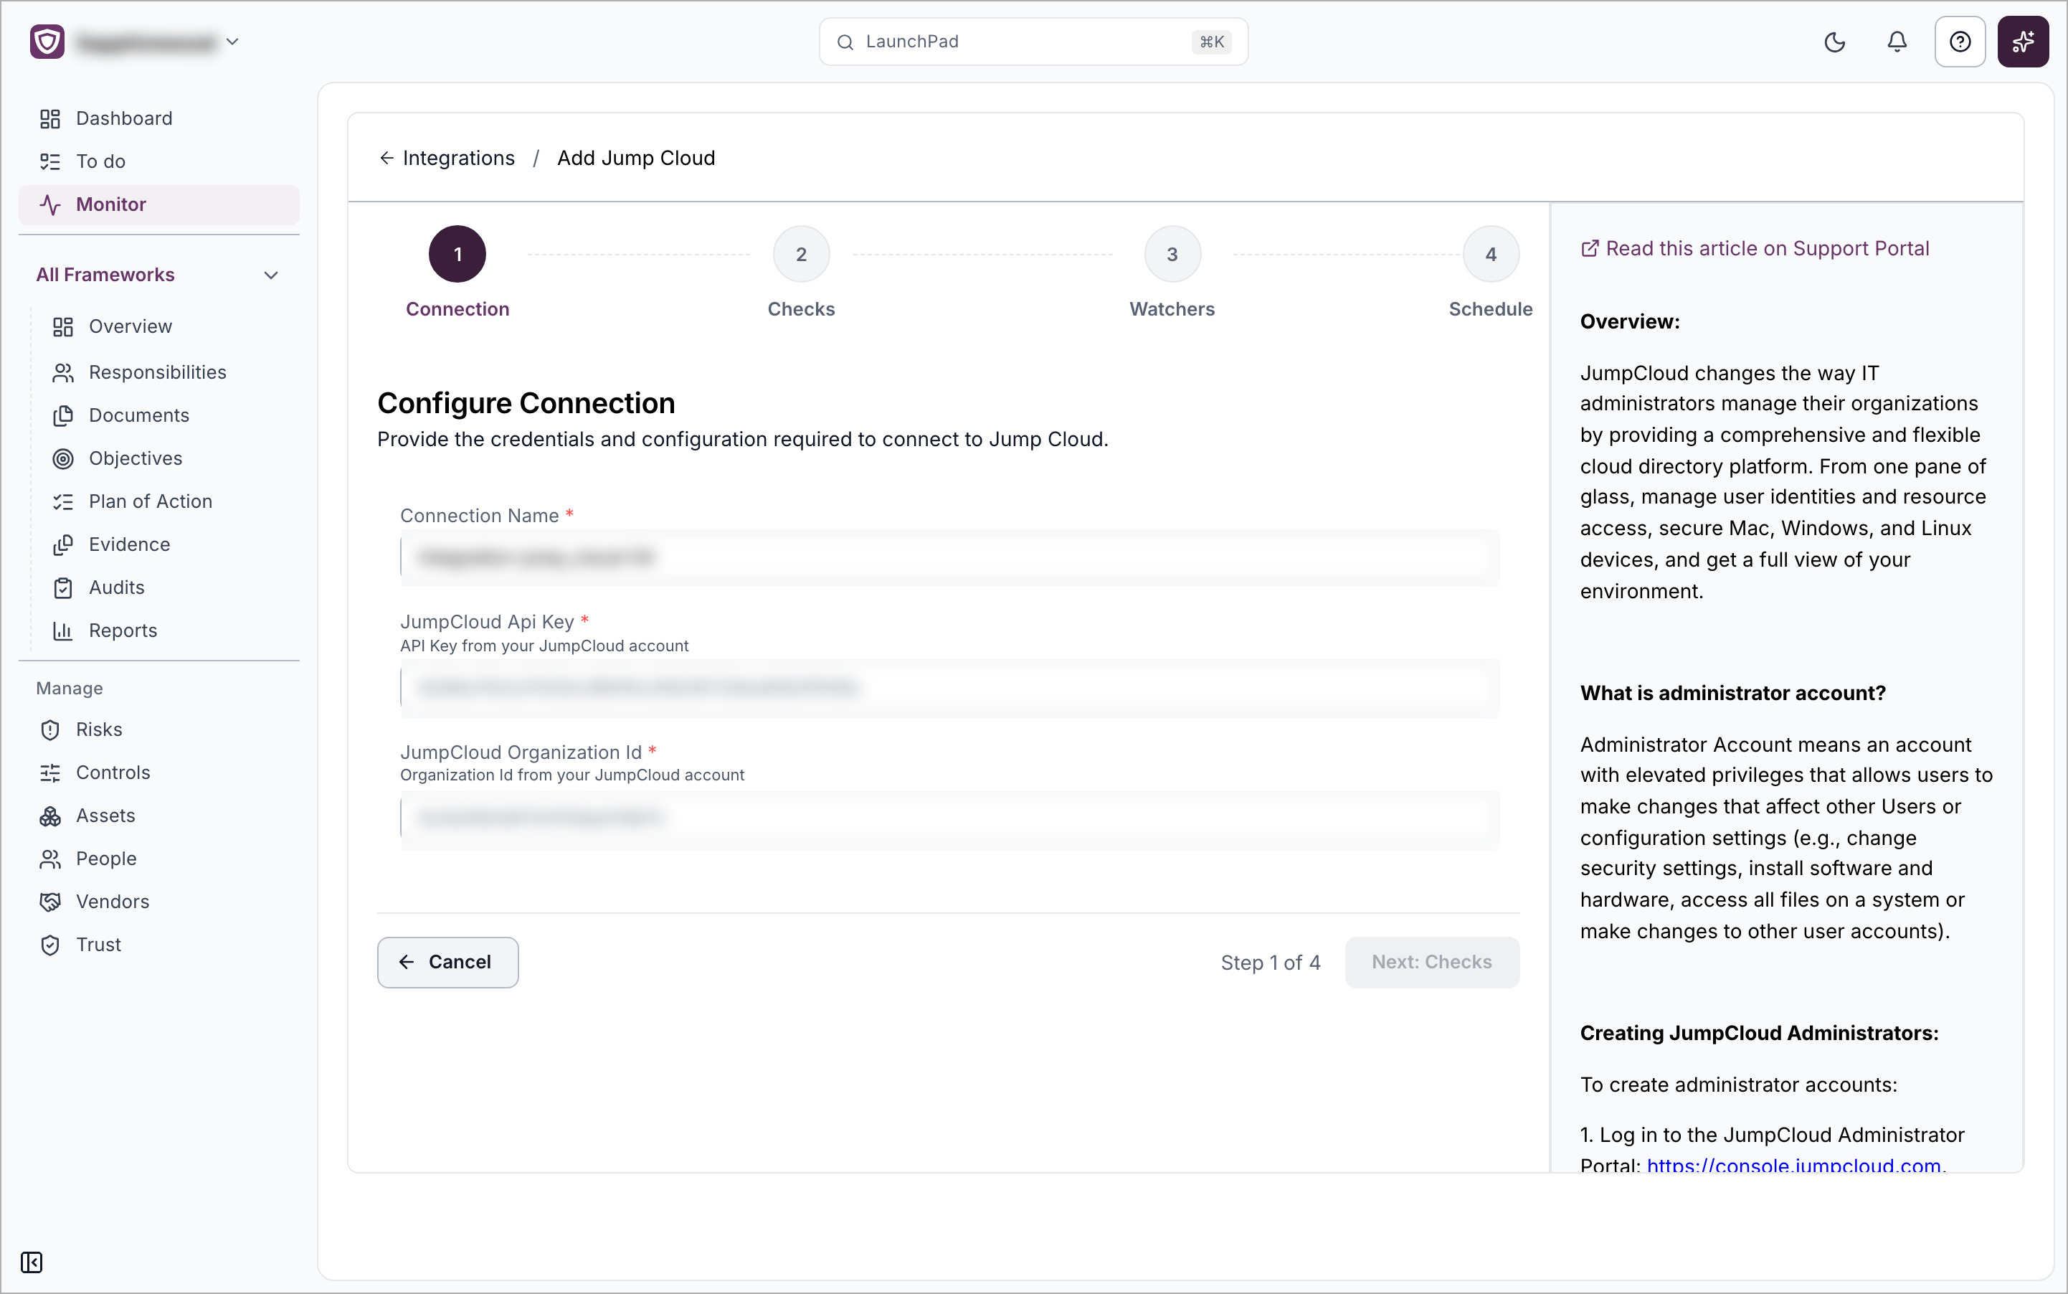Click the LaunchPad search box

[1033, 42]
